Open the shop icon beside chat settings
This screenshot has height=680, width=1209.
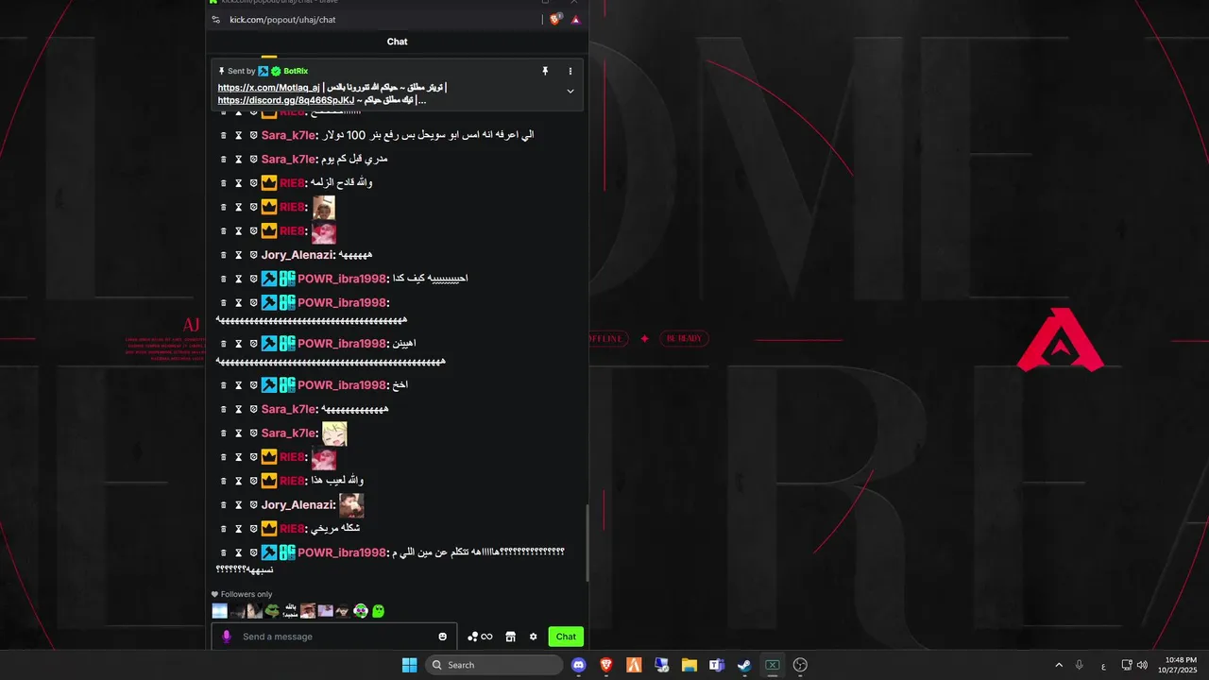pyautogui.click(x=510, y=637)
